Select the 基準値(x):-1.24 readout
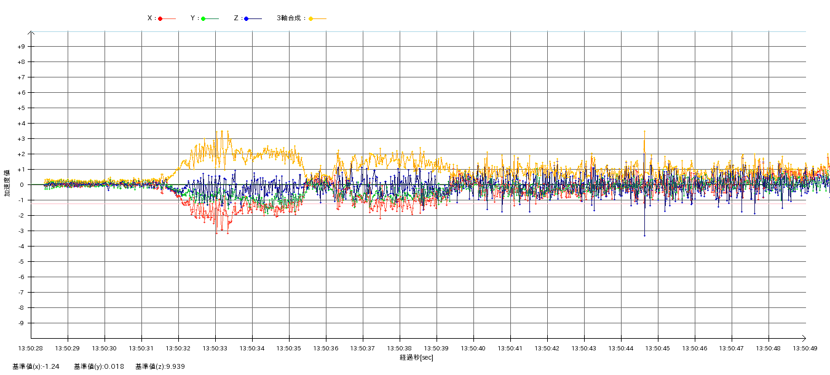The image size is (830, 375). 36,366
